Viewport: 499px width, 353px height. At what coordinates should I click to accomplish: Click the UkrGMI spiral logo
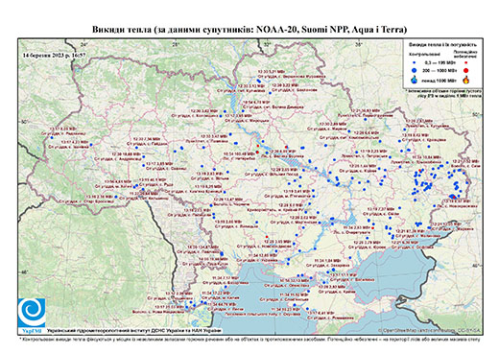(32, 313)
